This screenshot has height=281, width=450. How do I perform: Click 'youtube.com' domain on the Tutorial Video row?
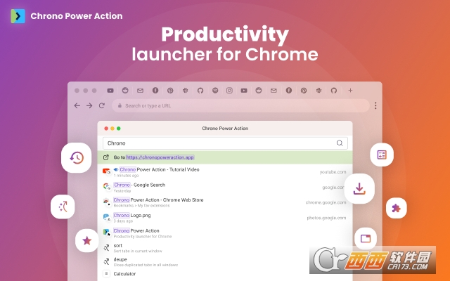[333, 172]
